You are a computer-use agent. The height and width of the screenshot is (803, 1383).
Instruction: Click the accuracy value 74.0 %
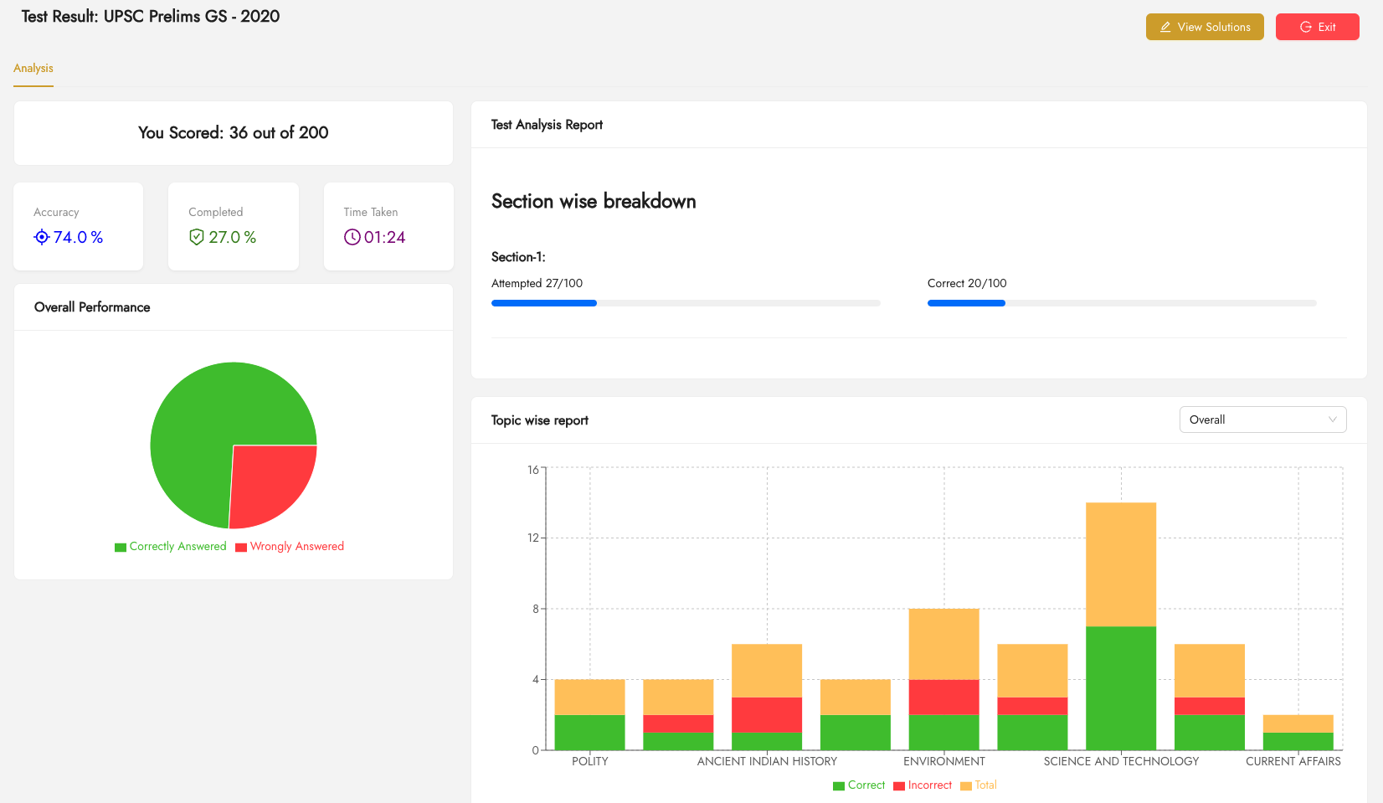(79, 237)
